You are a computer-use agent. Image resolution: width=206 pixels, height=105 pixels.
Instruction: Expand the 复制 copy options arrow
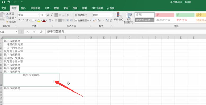coord(15,18)
